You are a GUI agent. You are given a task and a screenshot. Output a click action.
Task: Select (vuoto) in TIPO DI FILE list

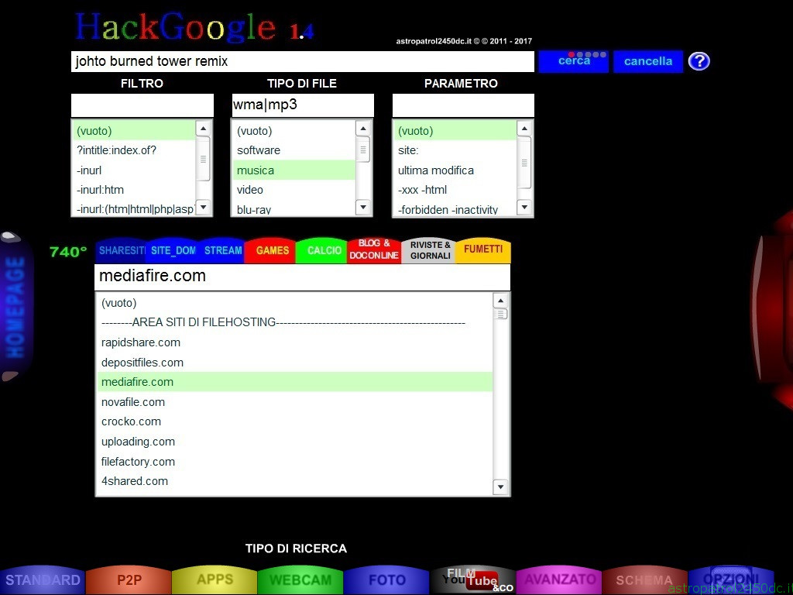click(x=294, y=130)
